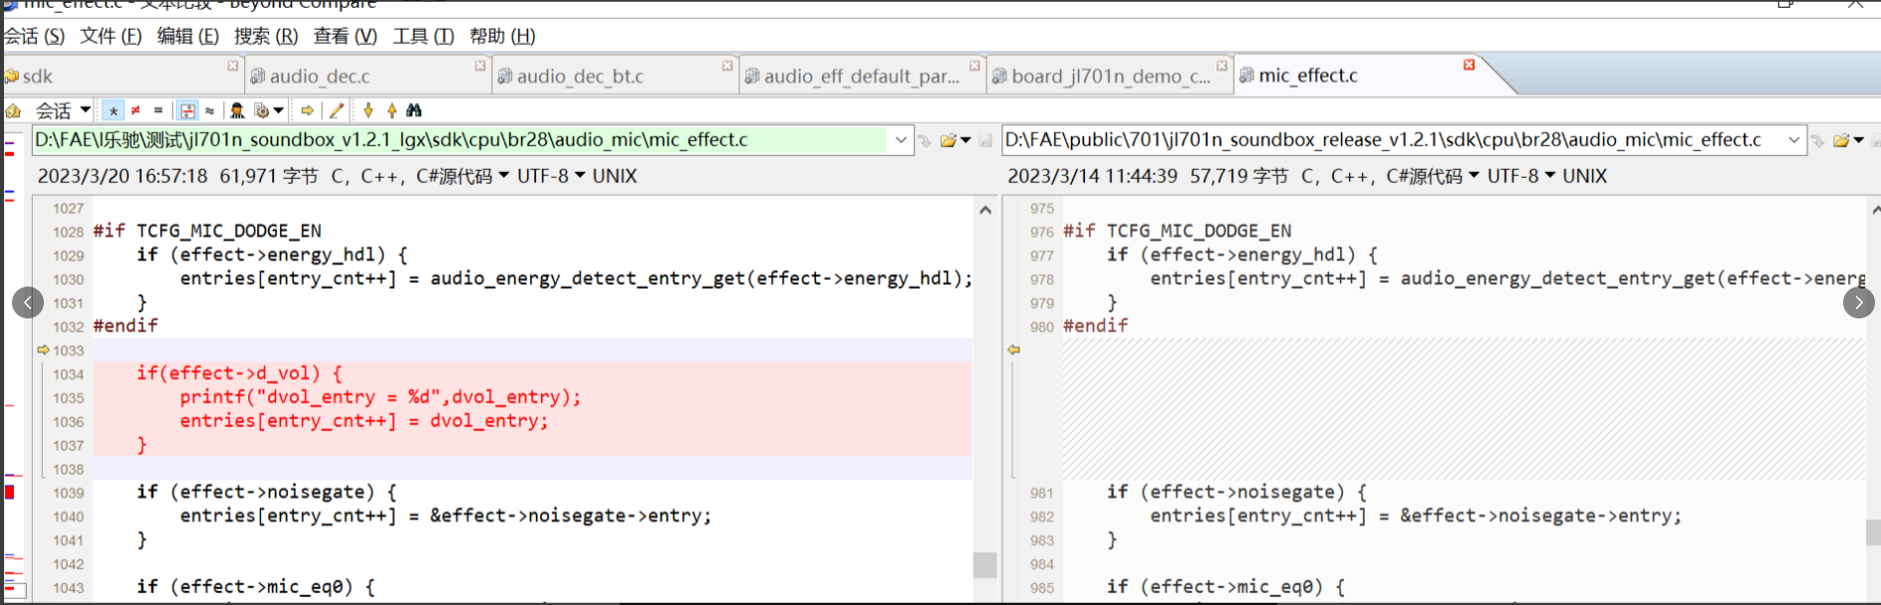Expand the right file path history dropdown

(1794, 140)
